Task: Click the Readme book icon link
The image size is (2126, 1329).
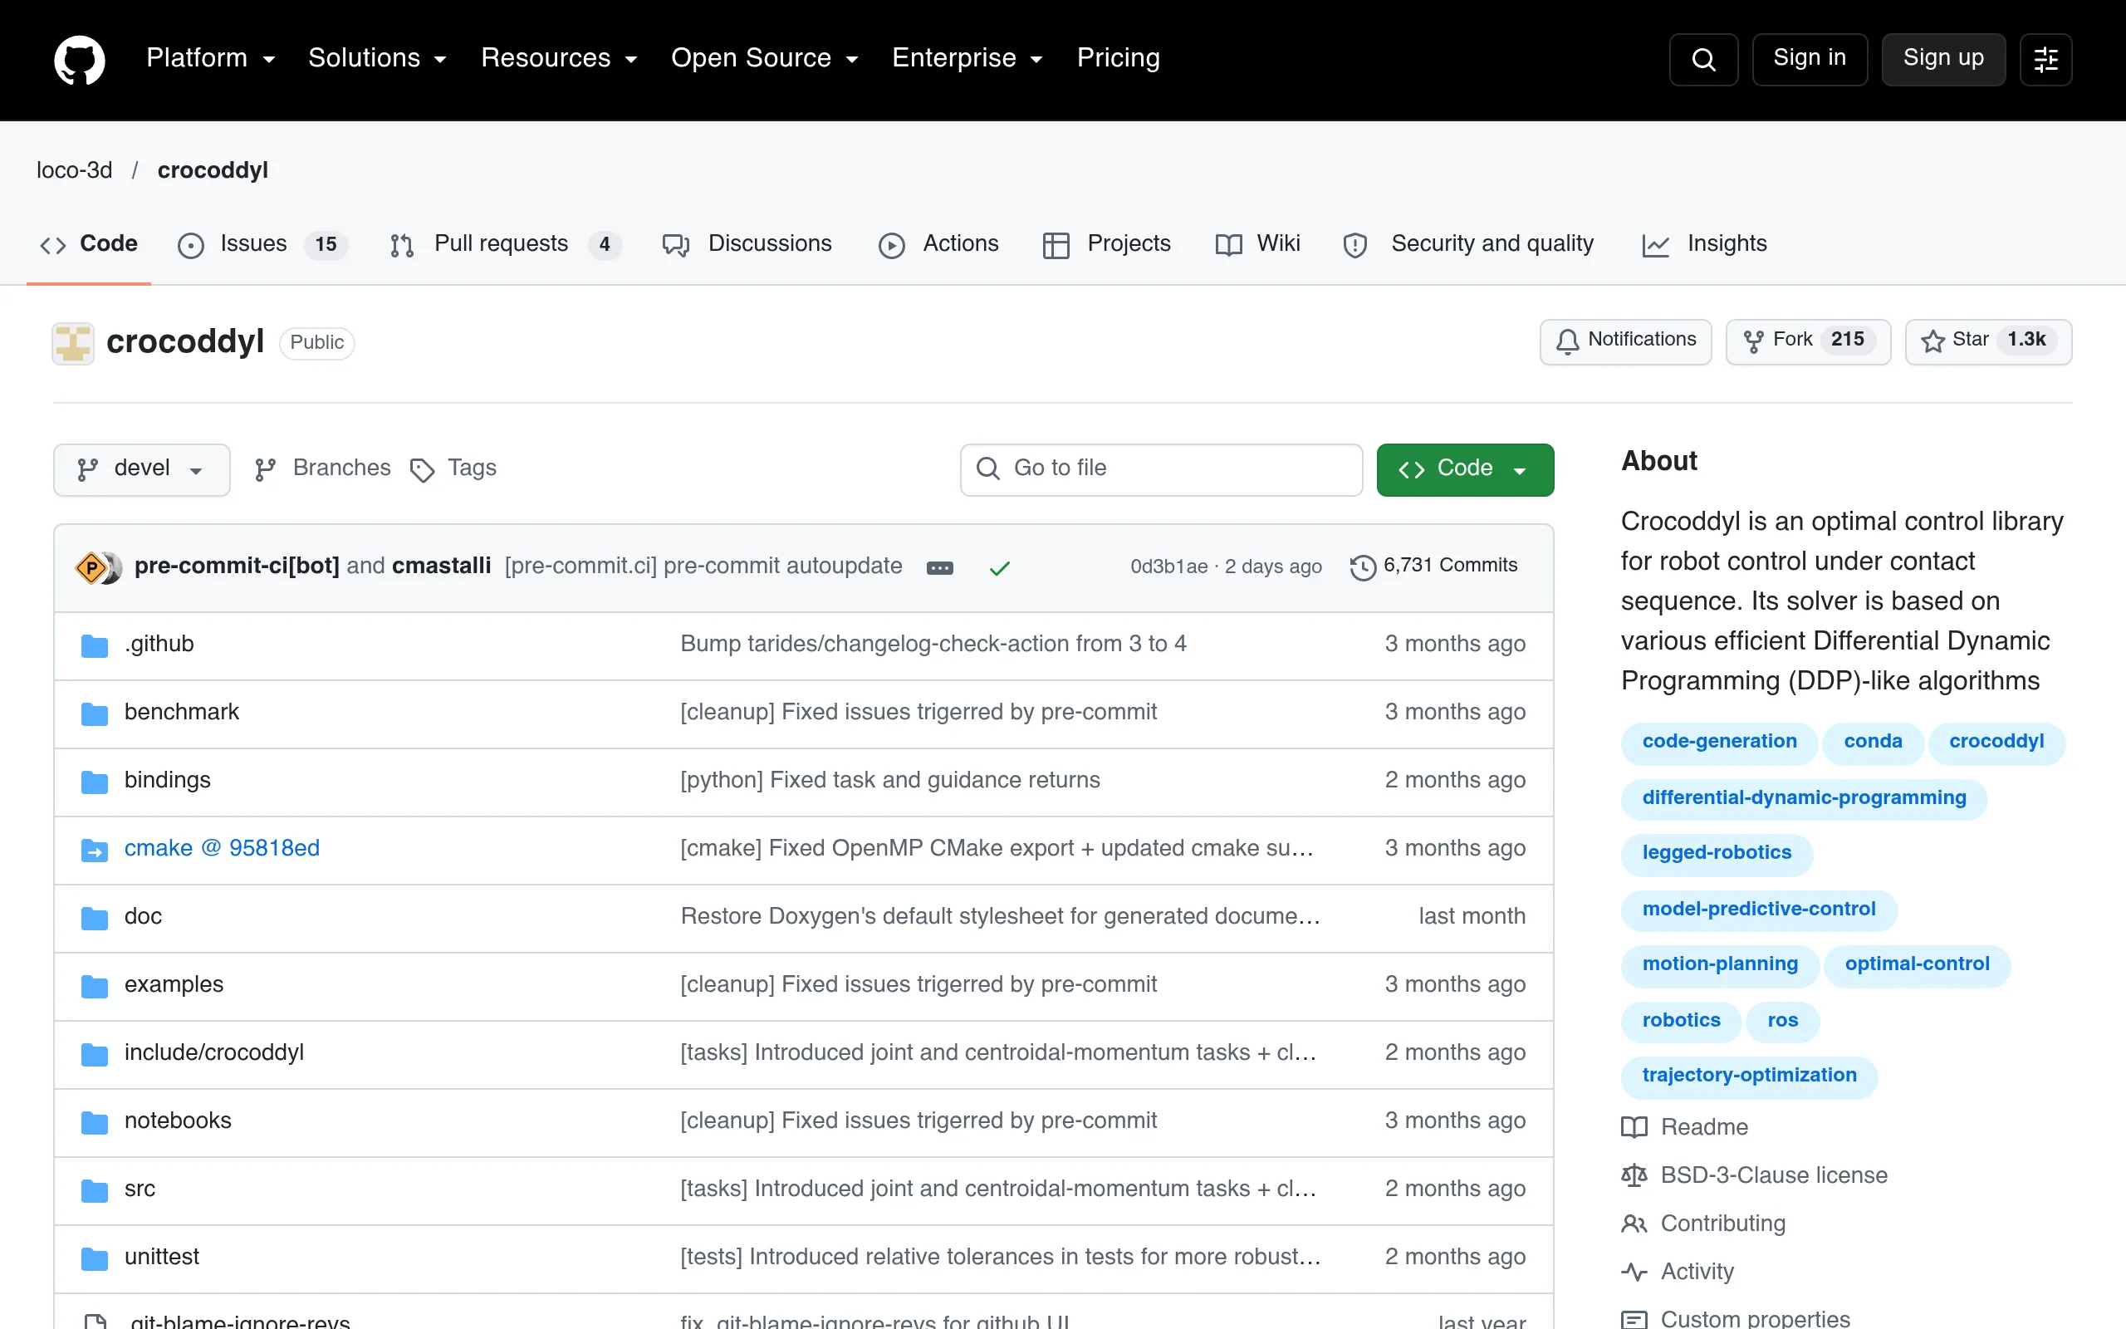Action: [1684, 1127]
